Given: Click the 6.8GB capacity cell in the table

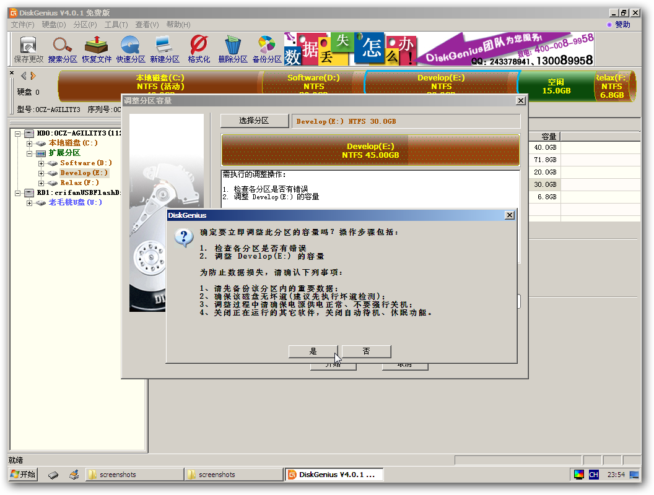Looking at the screenshot, I should [545, 197].
